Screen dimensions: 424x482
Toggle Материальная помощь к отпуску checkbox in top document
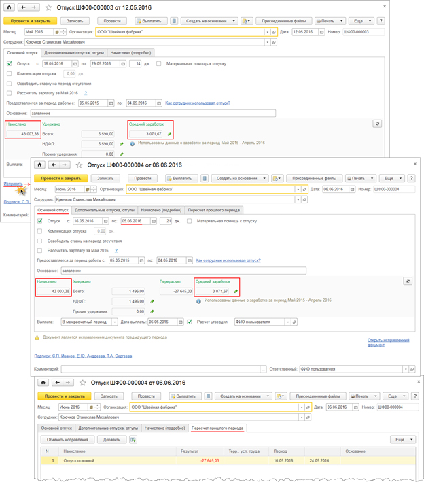coord(158,64)
